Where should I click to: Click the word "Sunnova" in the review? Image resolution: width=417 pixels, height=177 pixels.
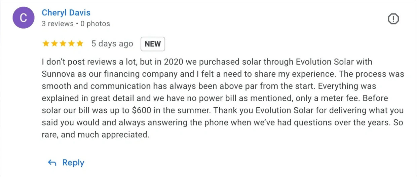point(56,74)
